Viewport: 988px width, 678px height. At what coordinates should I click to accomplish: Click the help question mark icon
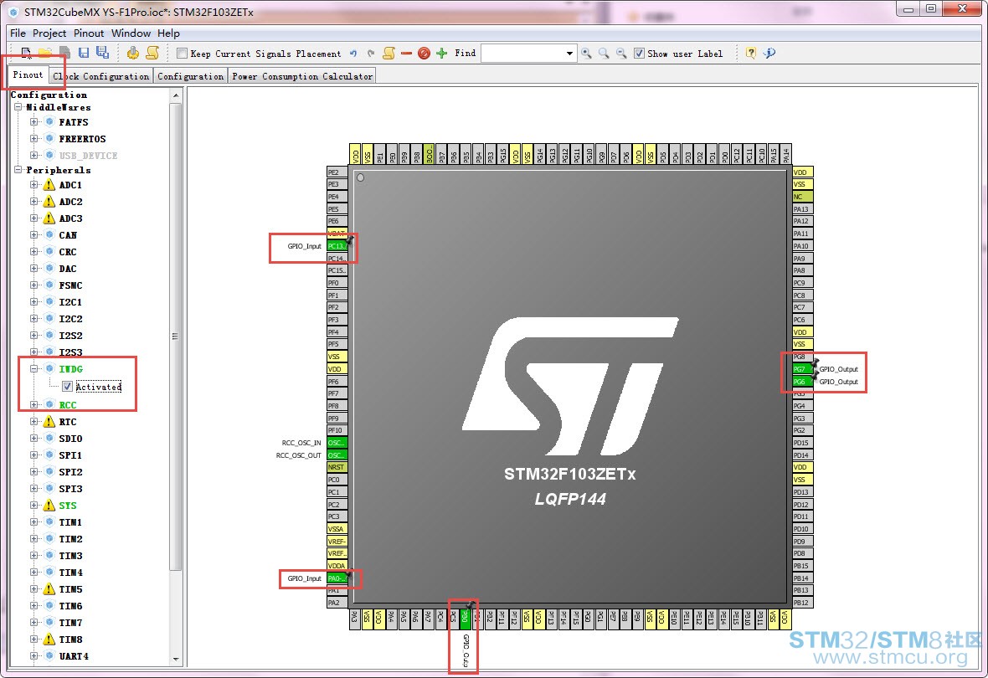[x=750, y=53]
